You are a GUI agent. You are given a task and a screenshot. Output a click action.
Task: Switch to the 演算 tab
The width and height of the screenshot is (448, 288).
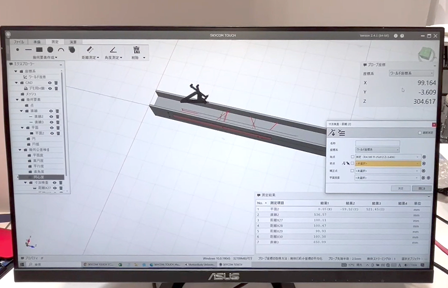[x=73, y=42]
